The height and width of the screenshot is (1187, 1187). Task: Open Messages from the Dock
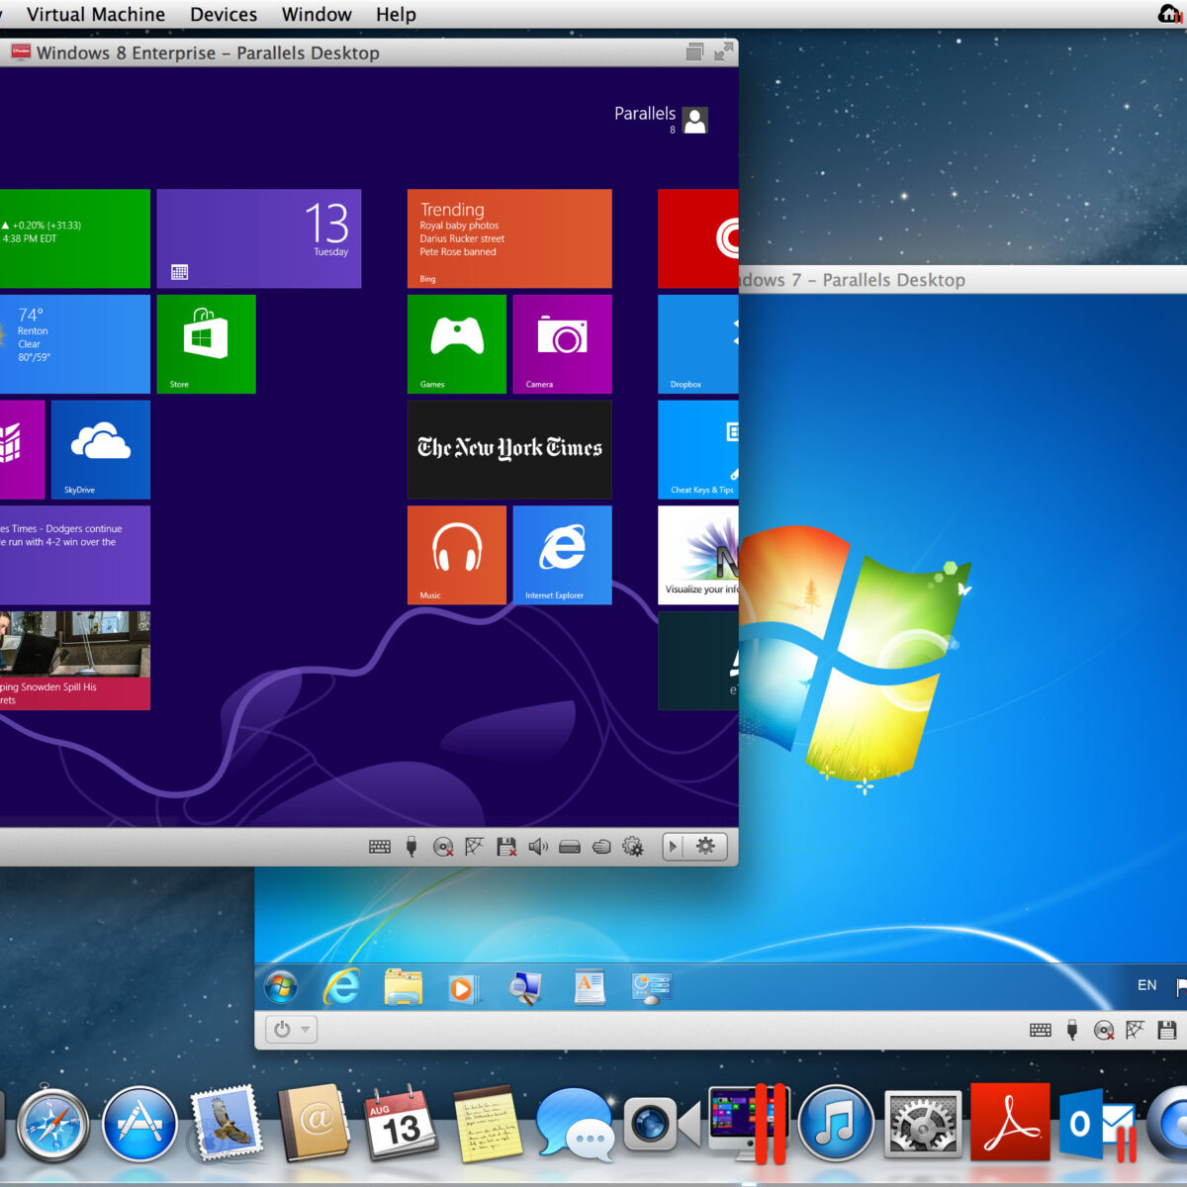click(x=575, y=1126)
